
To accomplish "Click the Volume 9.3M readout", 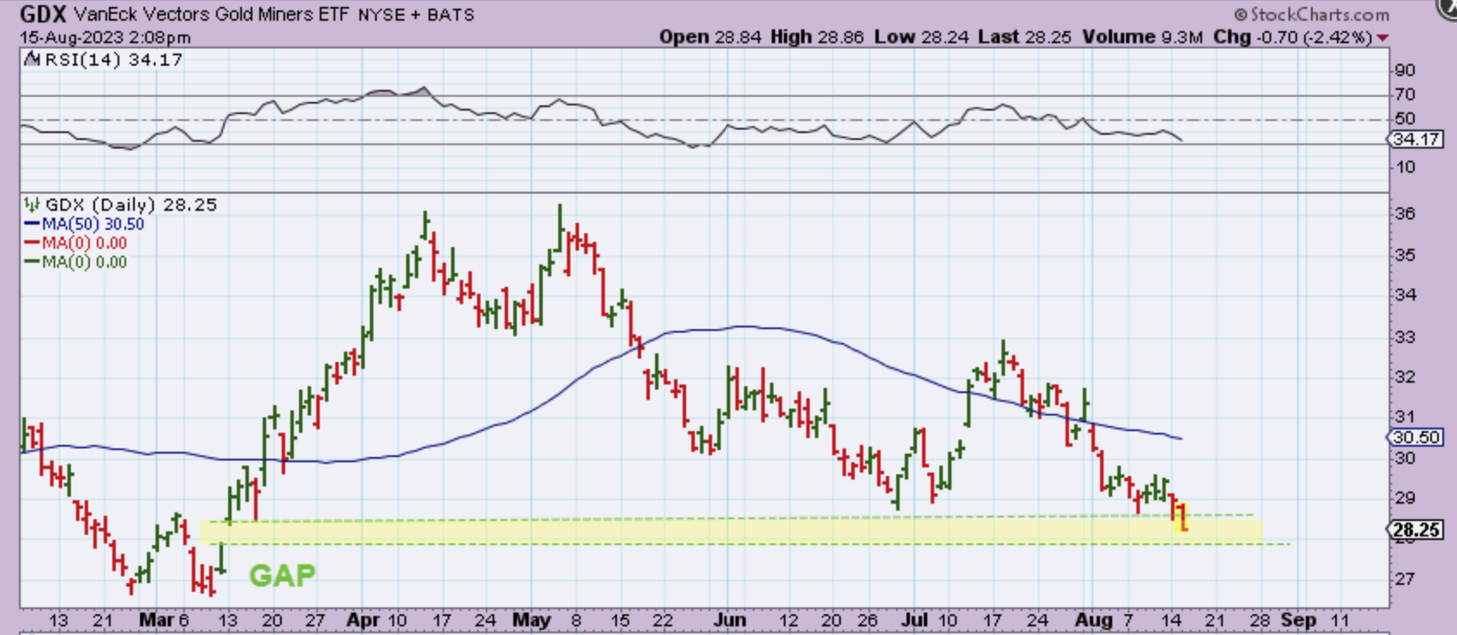I will 1142,37.
